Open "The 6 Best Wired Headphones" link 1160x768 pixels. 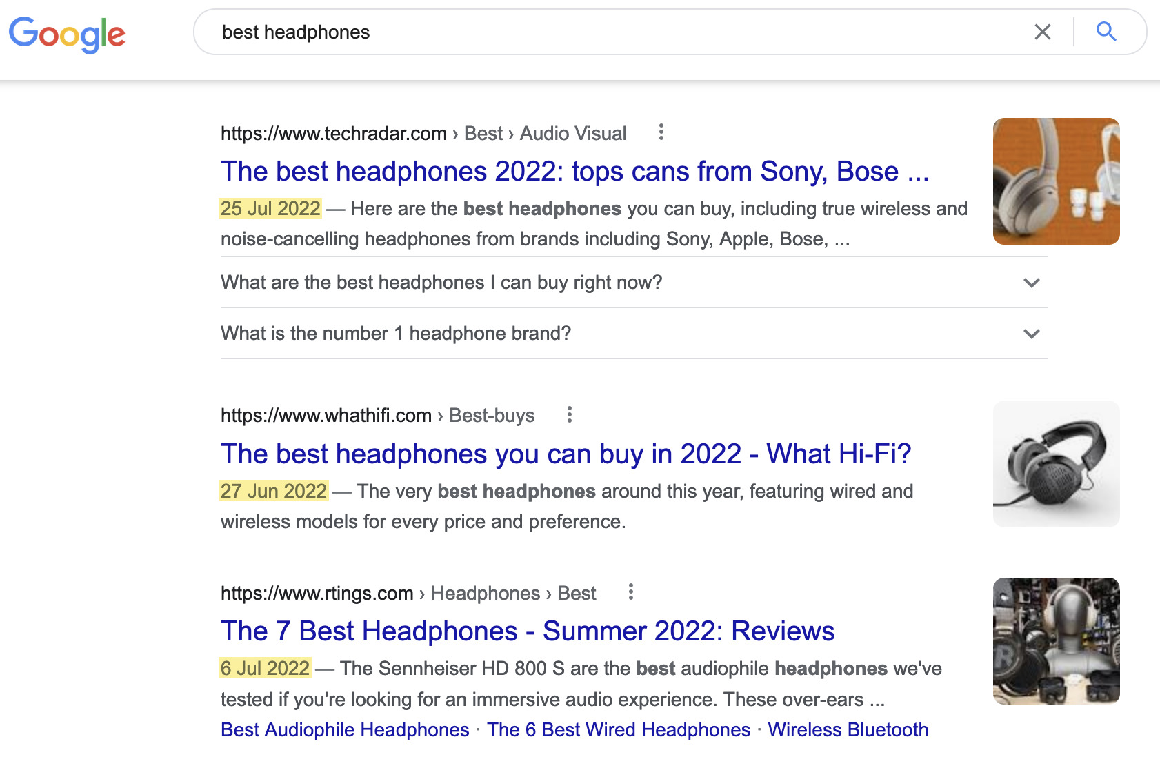[x=619, y=729]
